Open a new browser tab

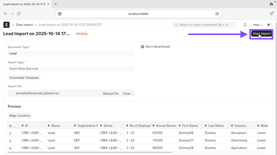[x=56, y=4]
